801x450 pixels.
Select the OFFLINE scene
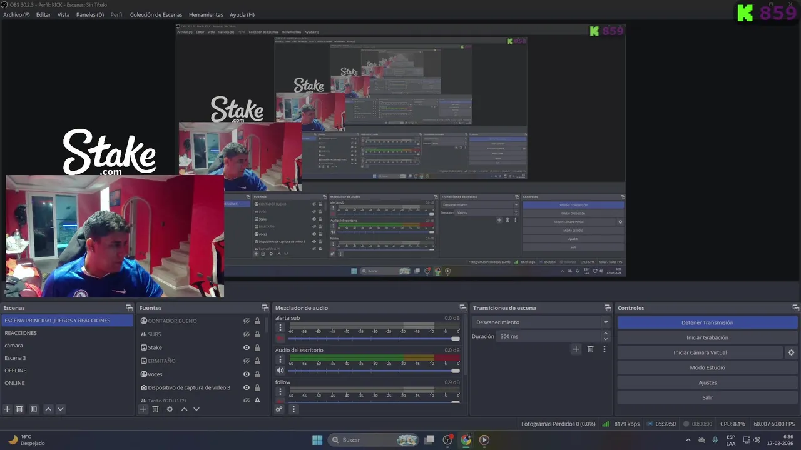[66, 371]
